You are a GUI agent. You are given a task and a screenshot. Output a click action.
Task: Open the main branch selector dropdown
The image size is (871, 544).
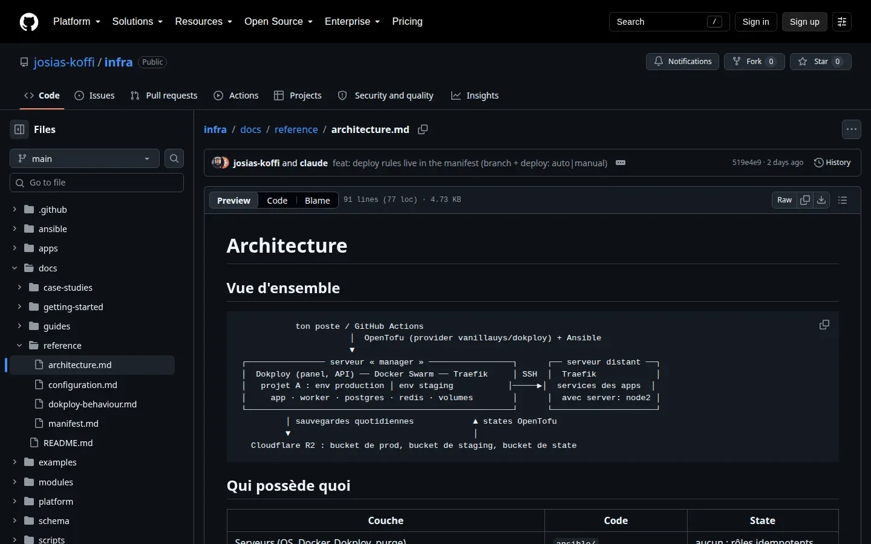click(85, 158)
